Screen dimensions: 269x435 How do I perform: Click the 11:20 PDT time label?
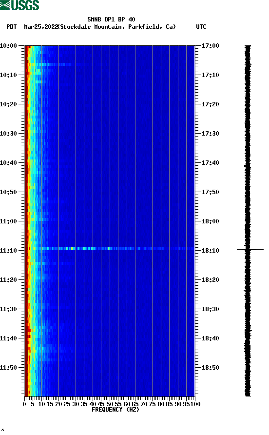[x=8, y=280]
